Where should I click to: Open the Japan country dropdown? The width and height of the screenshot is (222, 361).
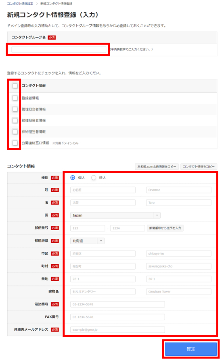pyautogui.click(x=115, y=215)
